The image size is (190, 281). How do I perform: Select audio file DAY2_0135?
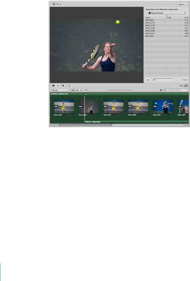pos(167,23)
